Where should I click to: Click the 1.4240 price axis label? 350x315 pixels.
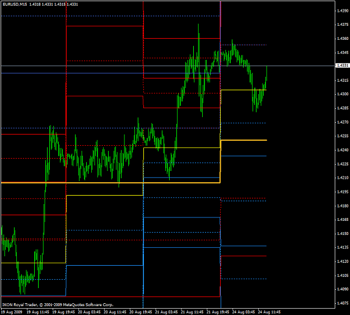point(343,150)
